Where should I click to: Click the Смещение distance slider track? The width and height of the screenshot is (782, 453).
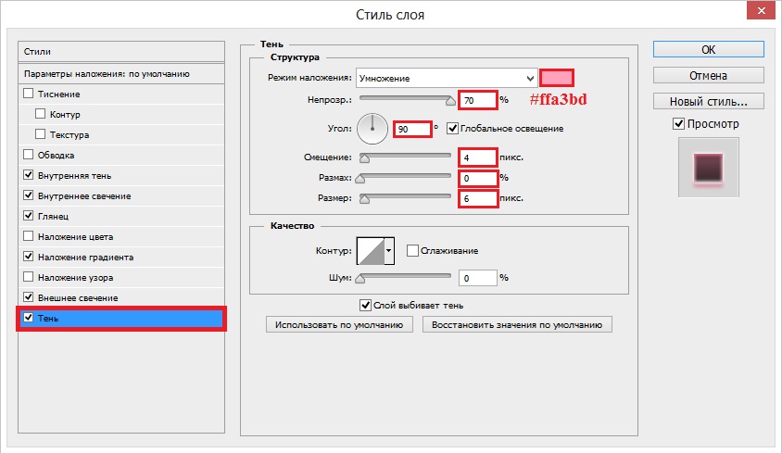pyautogui.click(x=405, y=156)
